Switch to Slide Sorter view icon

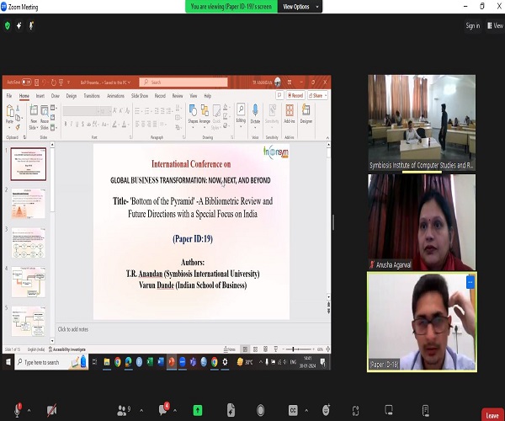coord(255,349)
